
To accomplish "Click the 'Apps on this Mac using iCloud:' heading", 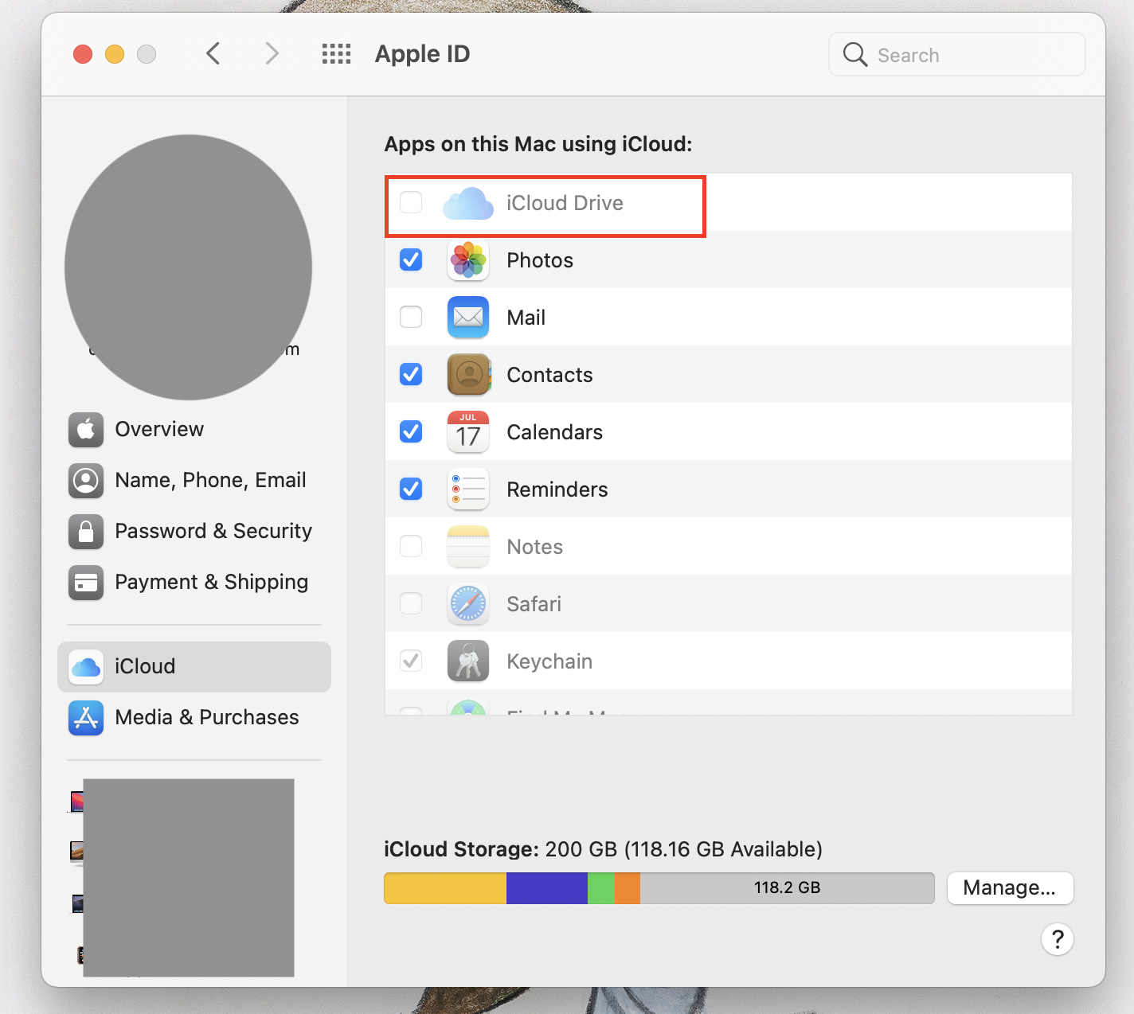I will (538, 144).
